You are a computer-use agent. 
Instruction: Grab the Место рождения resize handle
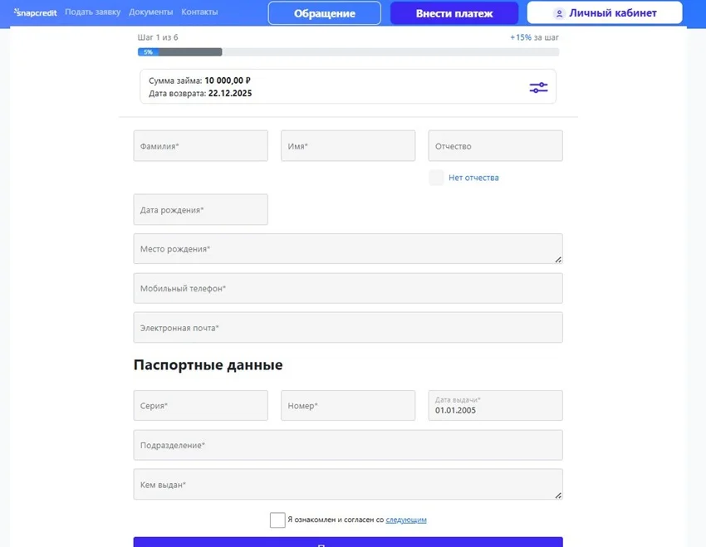point(558,260)
